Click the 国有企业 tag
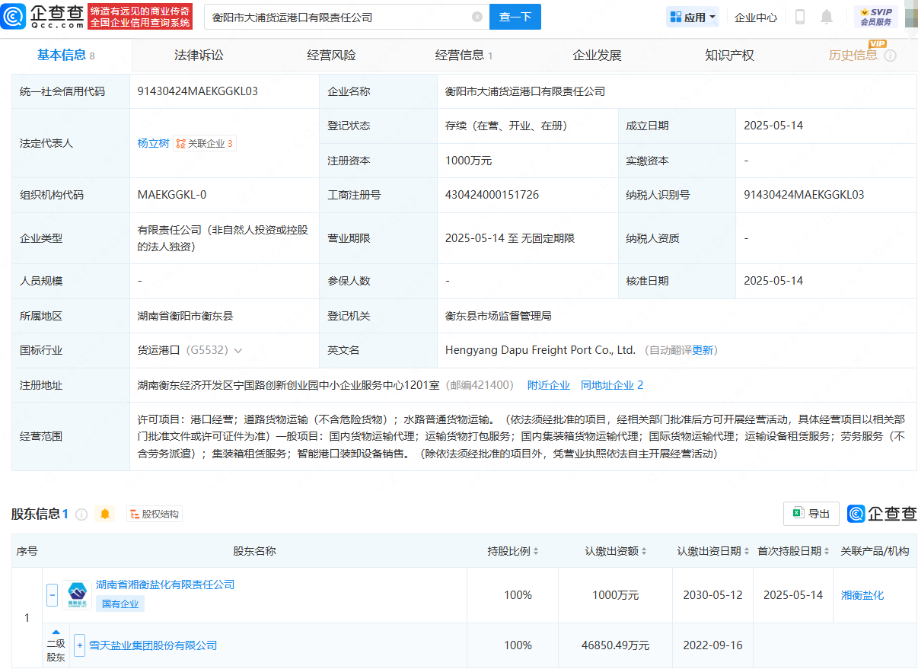Screen dimensions: 918x669 tap(120, 604)
